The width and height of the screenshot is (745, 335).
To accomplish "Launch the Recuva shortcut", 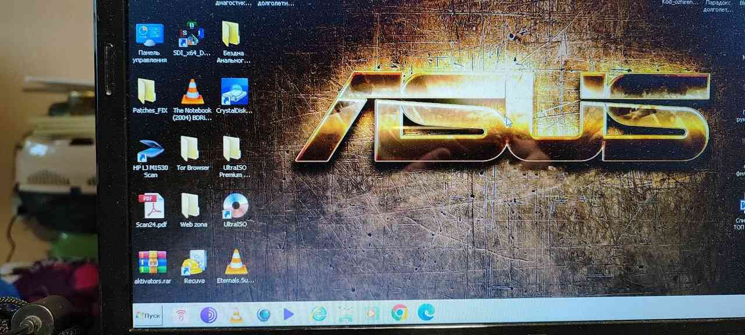I will coord(194,268).
